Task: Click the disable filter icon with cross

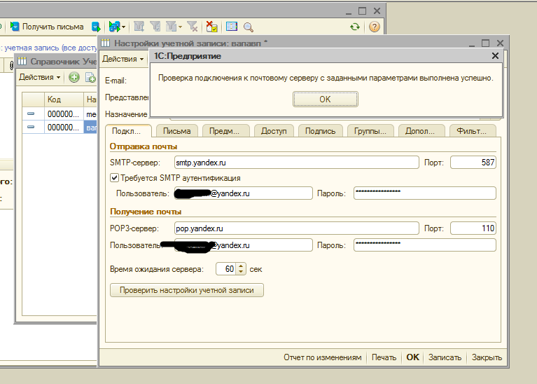Action: 193,27
